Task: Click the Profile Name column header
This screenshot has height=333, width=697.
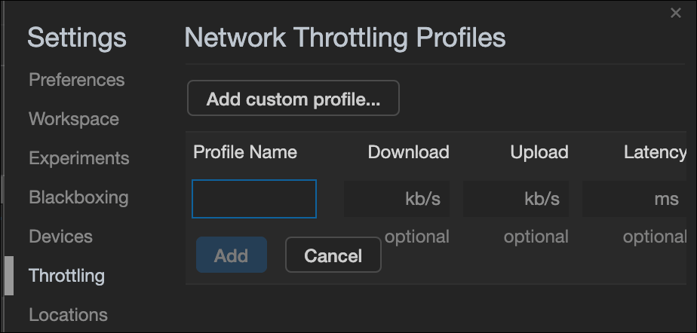Action: tap(245, 152)
